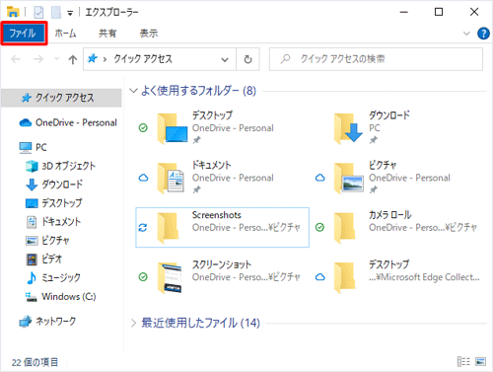Click the 22 個の項目 status text
Viewport: 493px width, 372px height.
pos(35,362)
